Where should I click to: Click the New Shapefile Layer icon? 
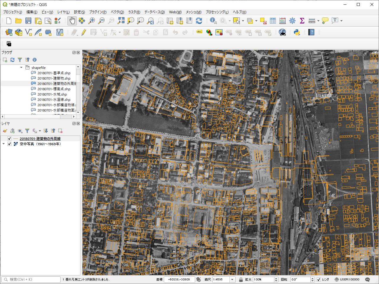pyautogui.click(x=28, y=32)
